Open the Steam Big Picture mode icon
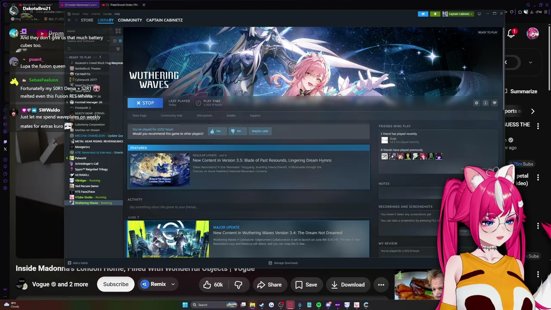The image size is (551, 310). 479,14
